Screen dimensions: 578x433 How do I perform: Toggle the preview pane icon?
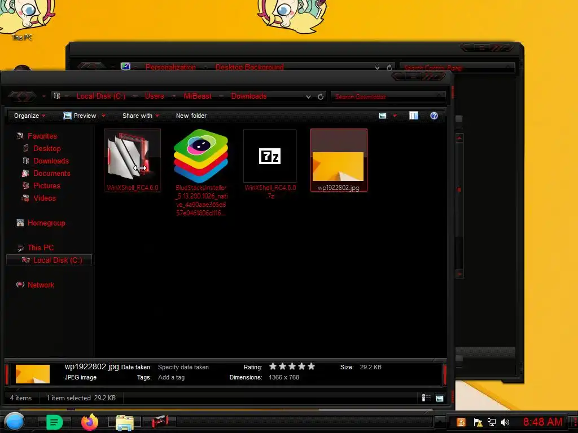[414, 116]
